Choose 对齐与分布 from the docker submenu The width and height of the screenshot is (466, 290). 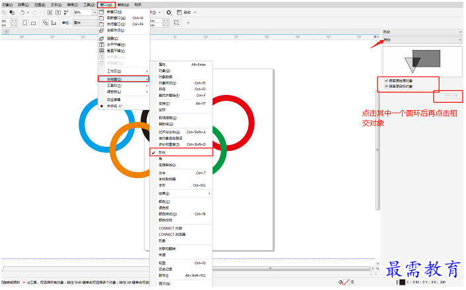(182, 132)
